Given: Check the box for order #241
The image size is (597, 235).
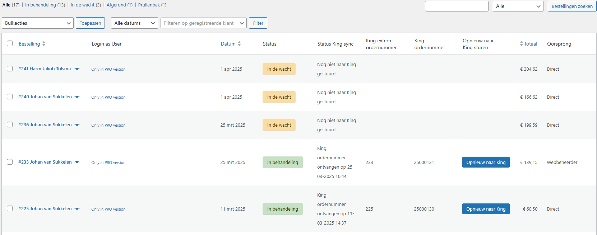Looking at the screenshot, I should [x=10, y=69].
